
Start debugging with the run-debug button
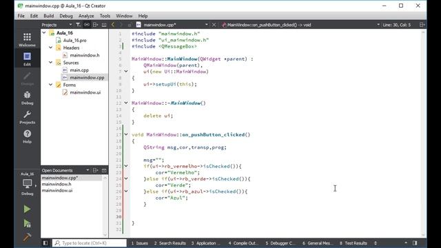click(x=27, y=223)
